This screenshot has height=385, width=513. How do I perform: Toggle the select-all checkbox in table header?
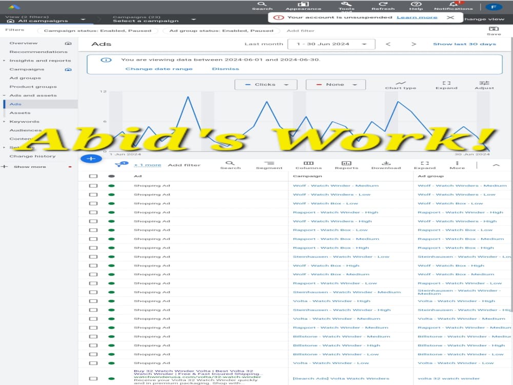pos(93,176)
